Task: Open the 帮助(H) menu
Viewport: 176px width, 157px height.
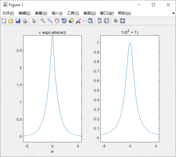Action: click(x=124, y=13)
